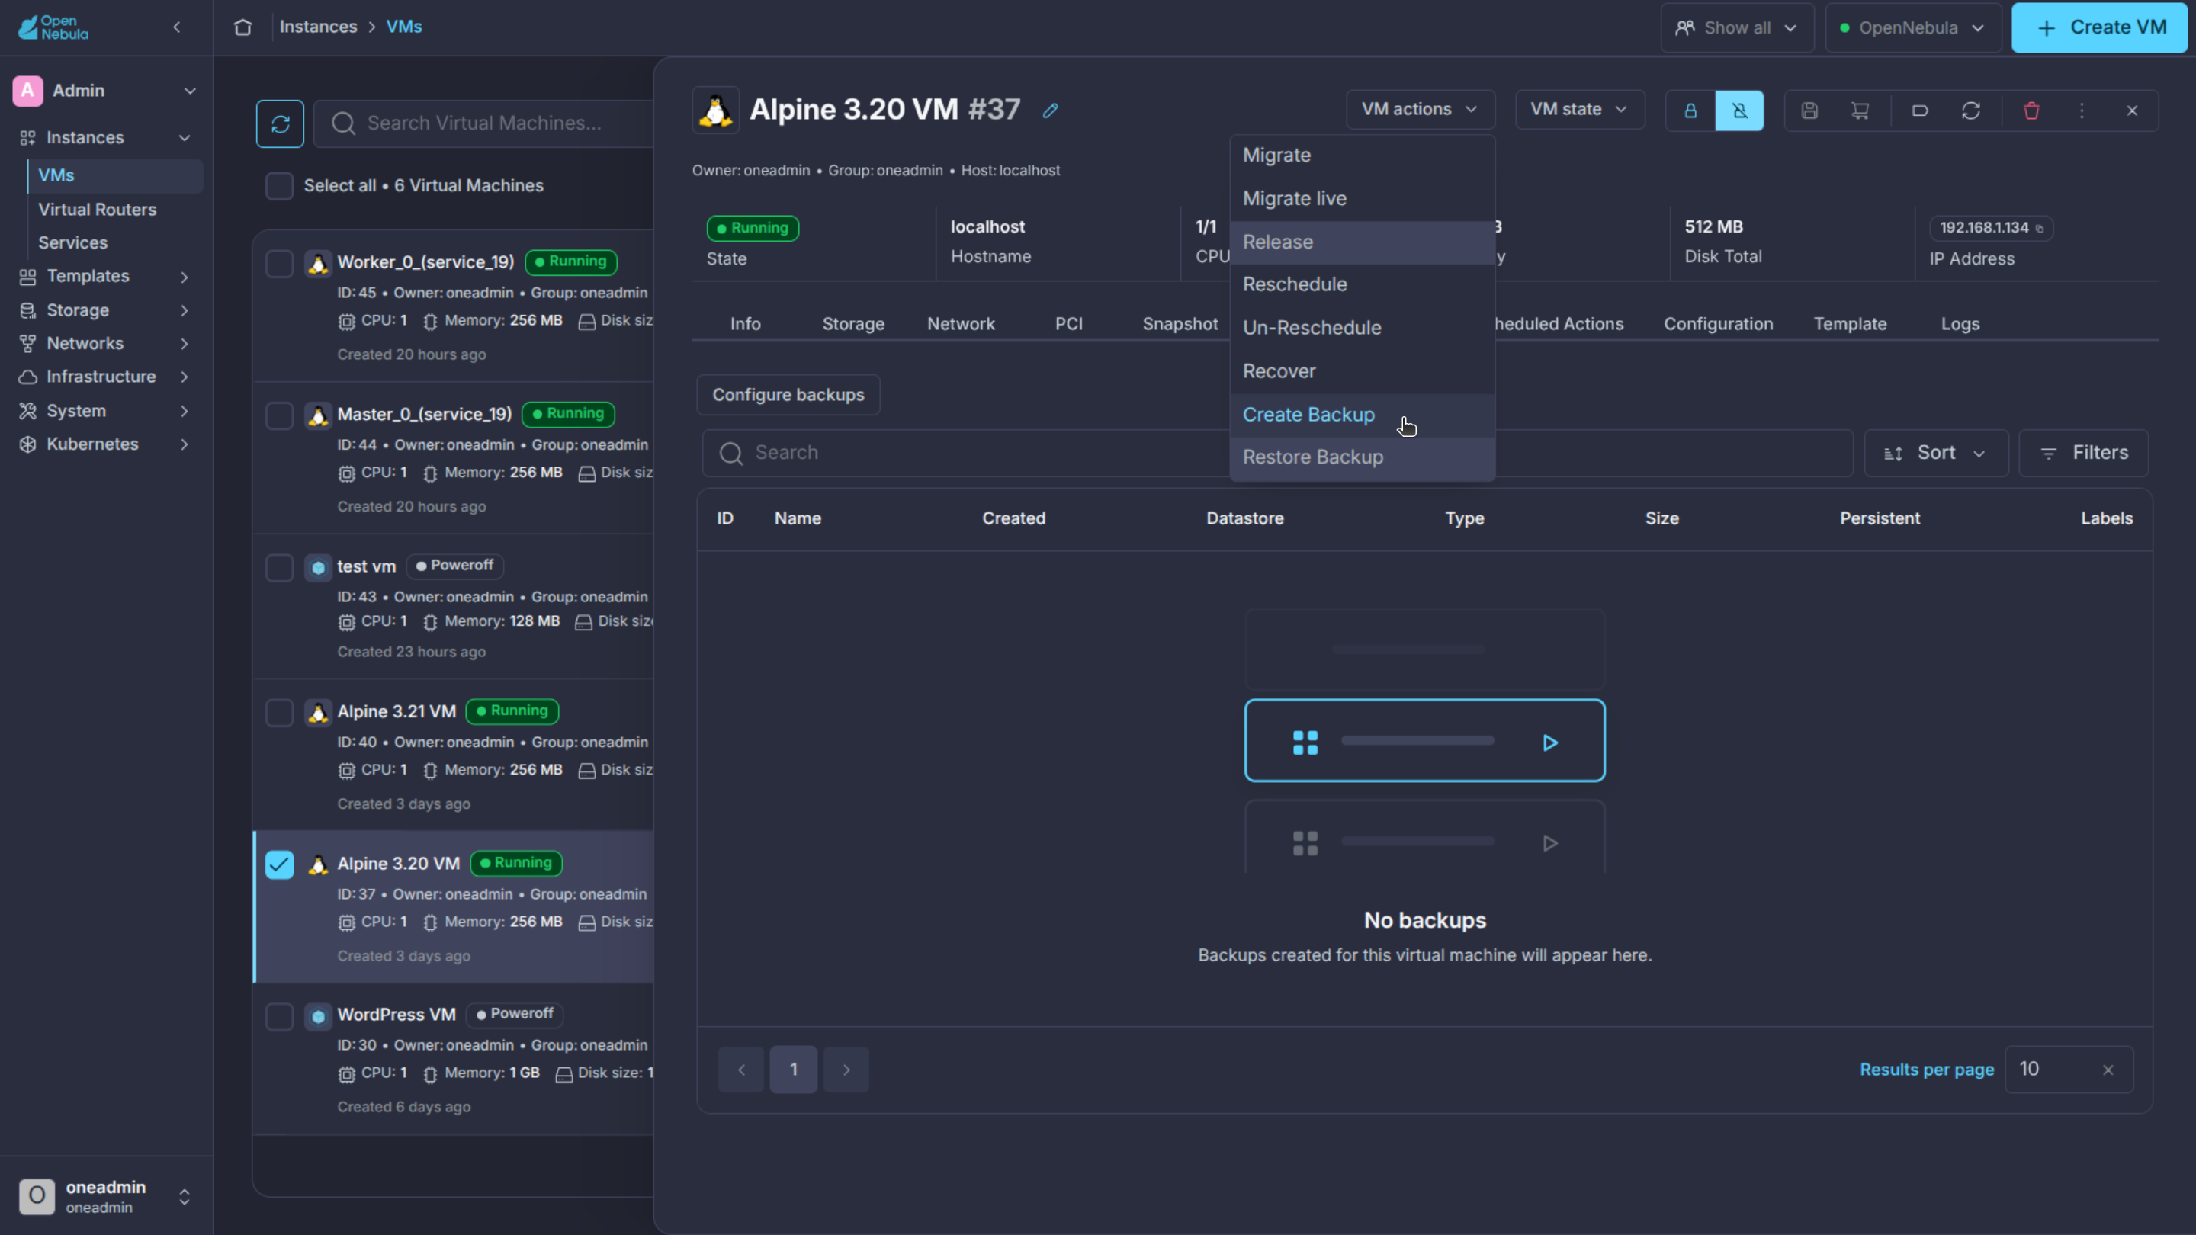Check the Master_0_(service_19) checkbox
This screenshot has width=2196, height=1235.
(280, 416)
